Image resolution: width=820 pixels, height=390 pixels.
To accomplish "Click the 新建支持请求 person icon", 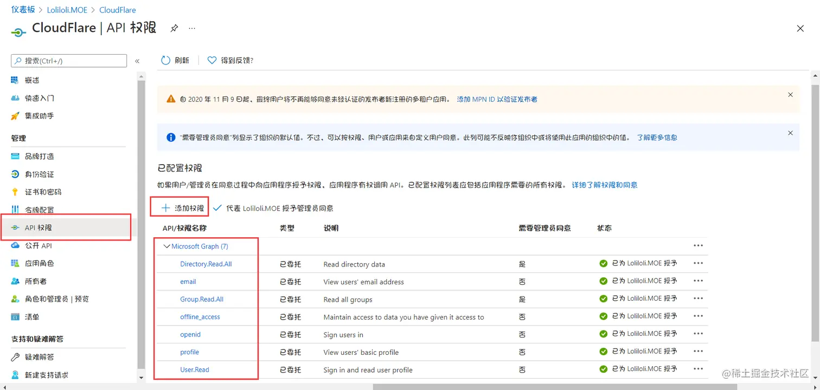I will point(15,375).
